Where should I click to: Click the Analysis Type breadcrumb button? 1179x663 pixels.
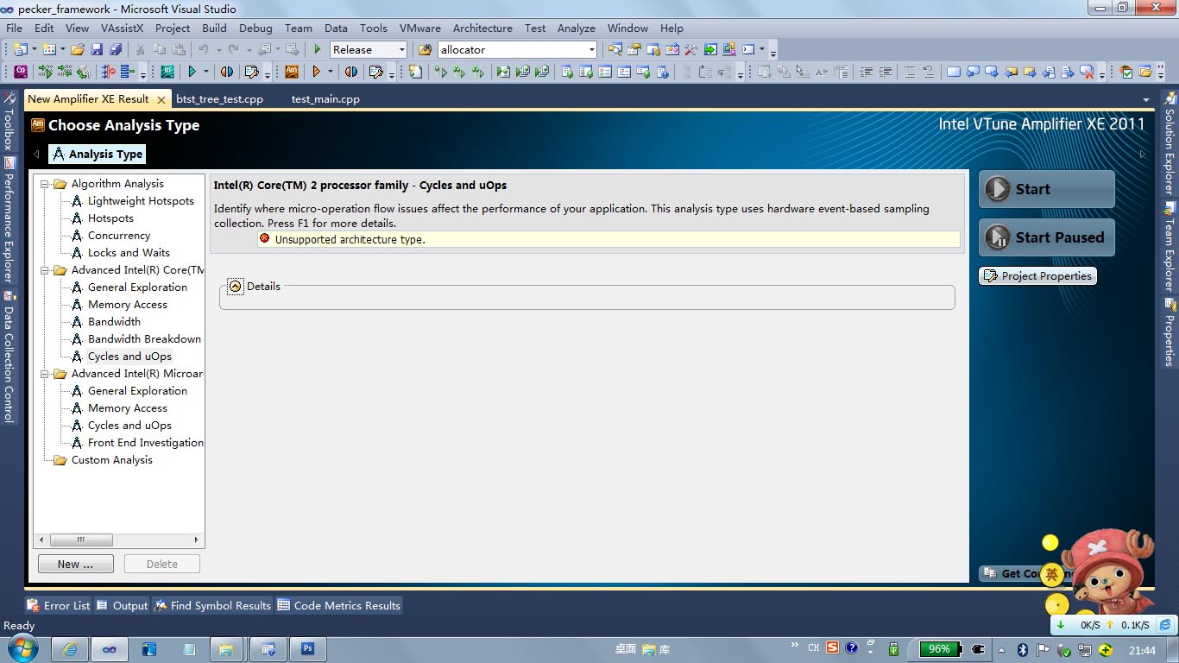[97, 155]
